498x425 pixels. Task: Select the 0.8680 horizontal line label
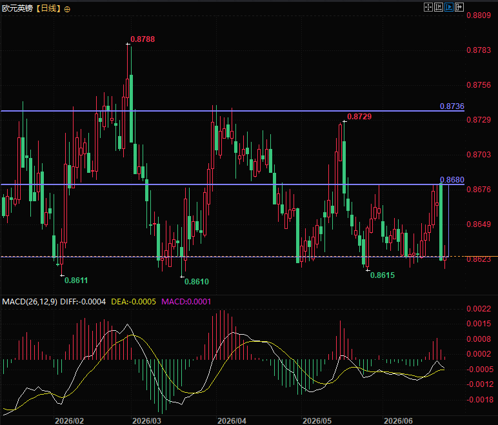[452, 180]
